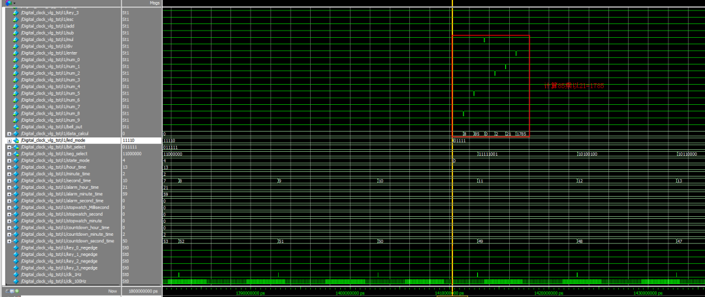Click the enter signal icon

[x=16, y=53]
